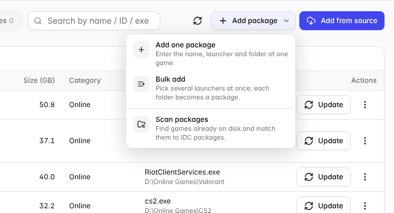The width and height of the screenshot is (394, 213).
Task: Select the Add one package menu entry
Action: pyautogui.click(x=211, y=54)
